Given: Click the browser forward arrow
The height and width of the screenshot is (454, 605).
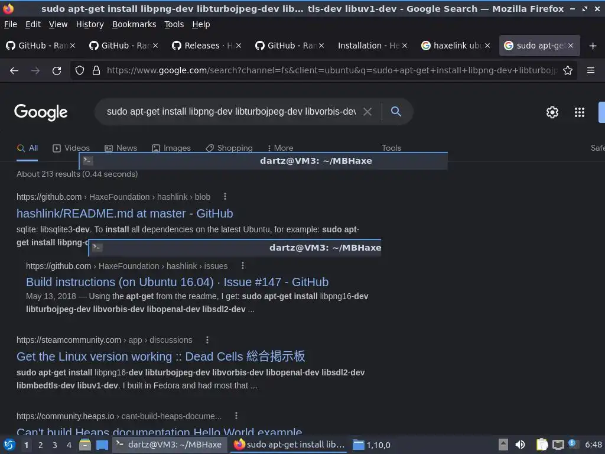Looking at the screenshot, I should (x=35, y=71).
